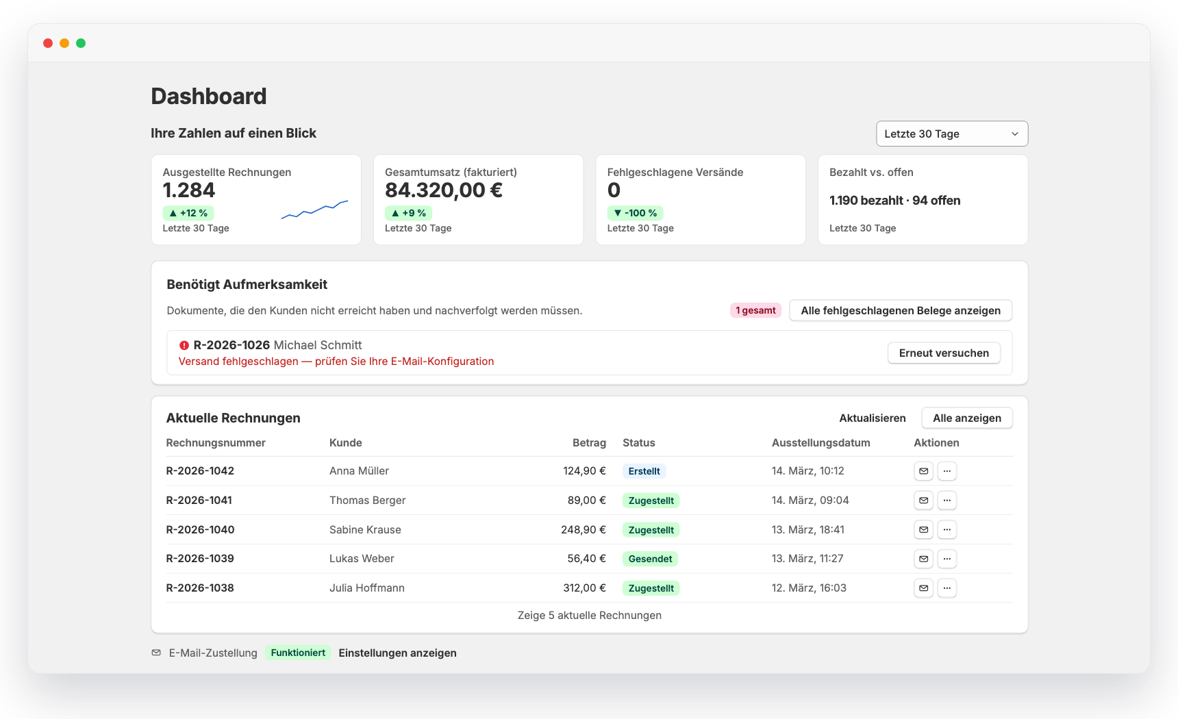Screen dimensions: 1178x719
Task: Send email for invoice R-2026-1041
Action: tap(923, 501)
